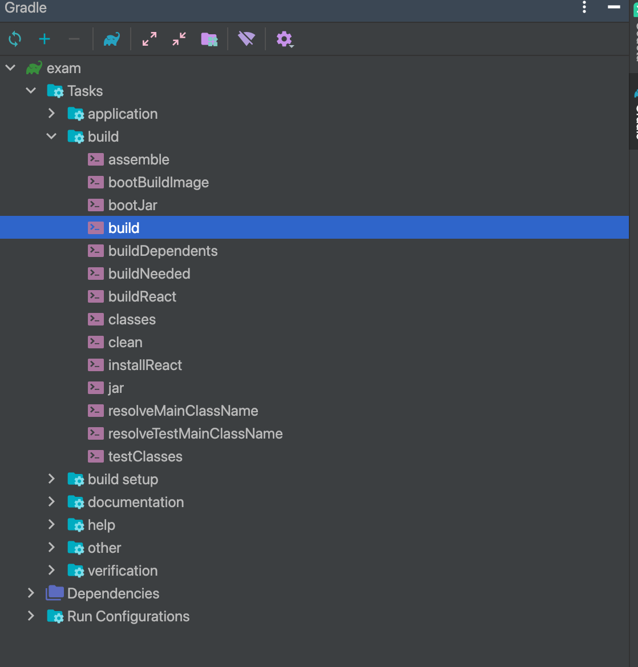This screenshot has width=638, height=667.
Task: Toggle offline mode
Action: click(x=247, y=39)
